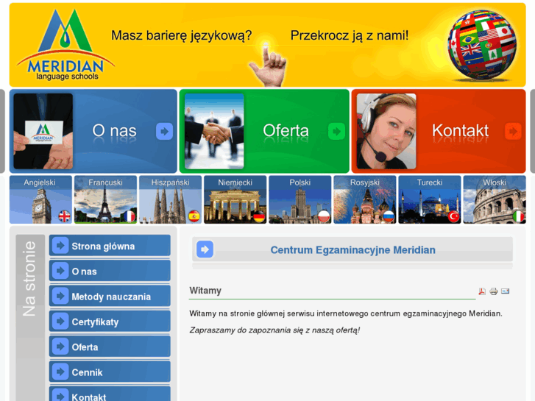This screenshot has height=401, width=535.
Task: Click text 'Zapraszamy do zapoznania się z naszą ofertą!'
Action: [274, 330]
